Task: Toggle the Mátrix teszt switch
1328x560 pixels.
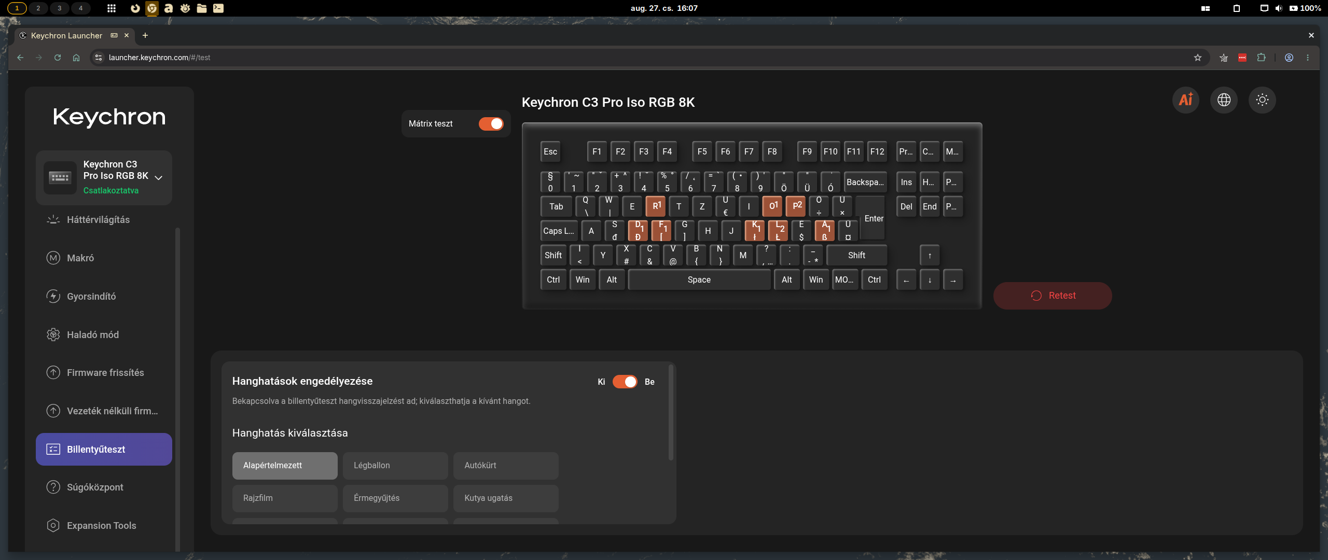Action: 491,123
